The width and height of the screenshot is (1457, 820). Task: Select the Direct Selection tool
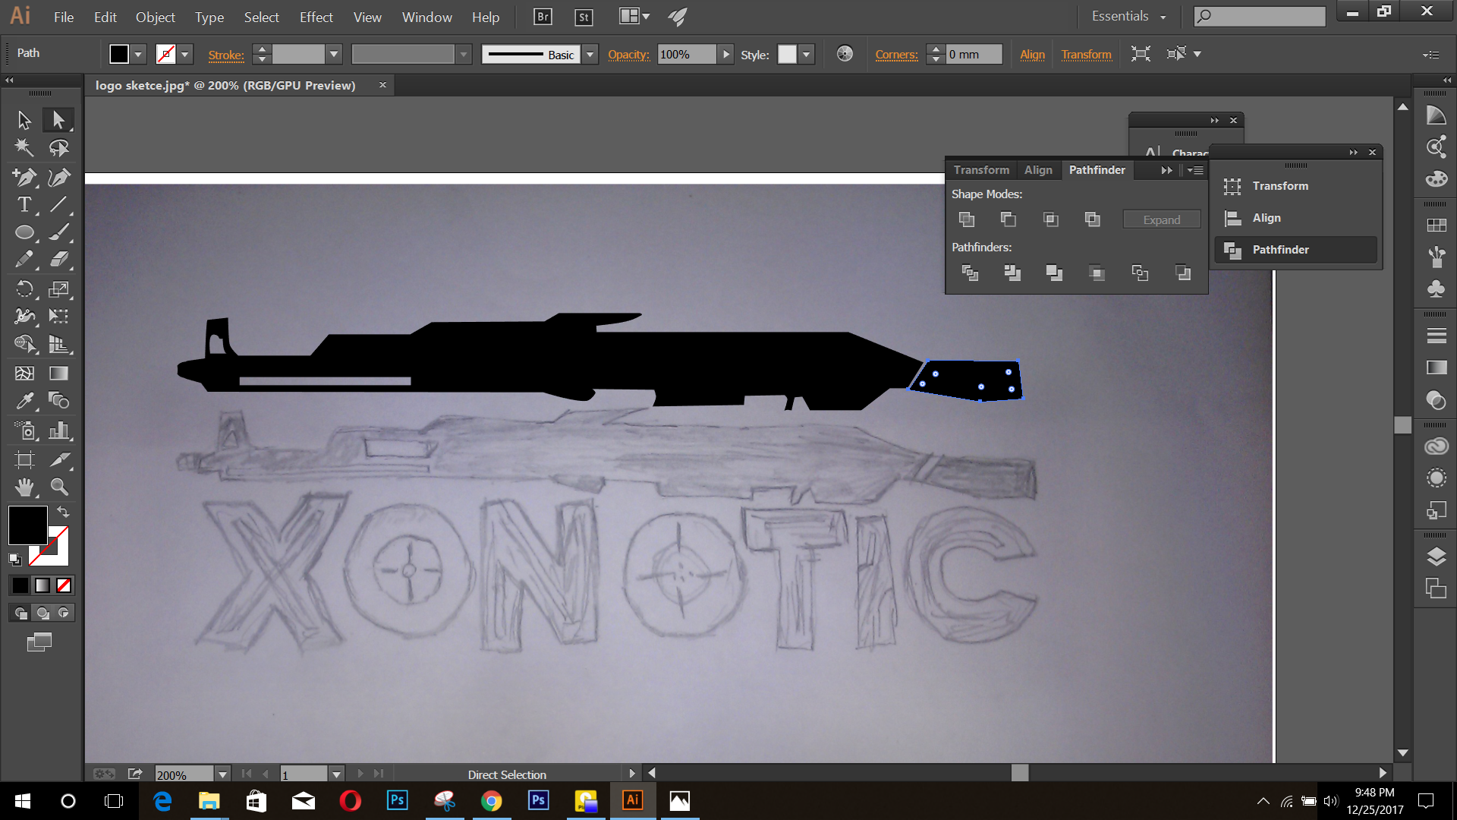click(58, 120)
